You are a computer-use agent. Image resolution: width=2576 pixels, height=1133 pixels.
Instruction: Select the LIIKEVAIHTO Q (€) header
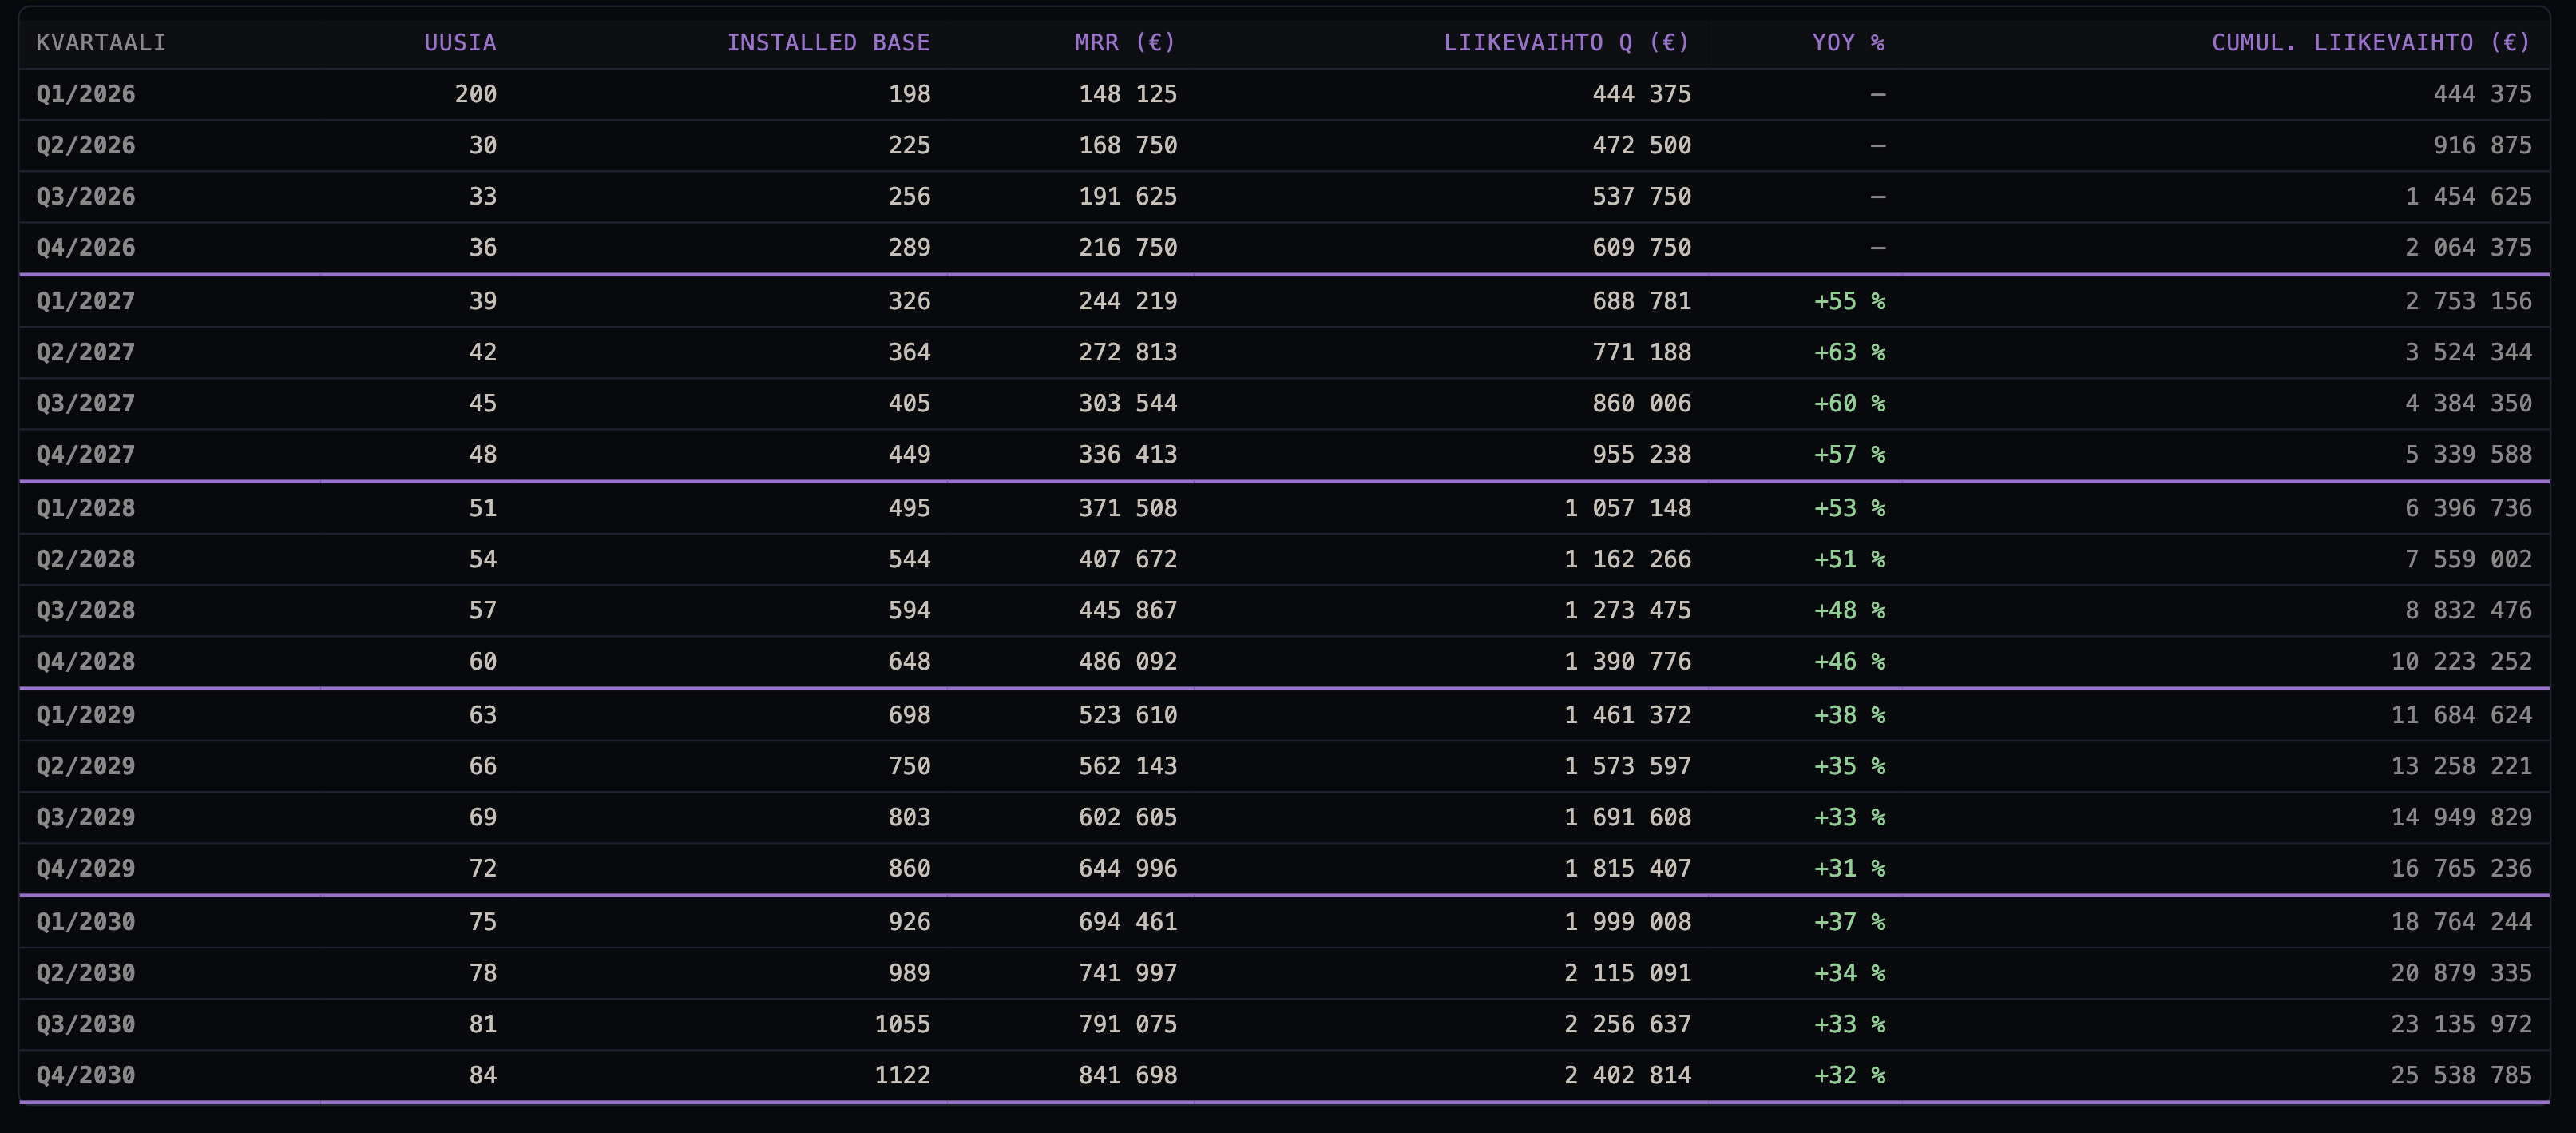coord(1566,42)
